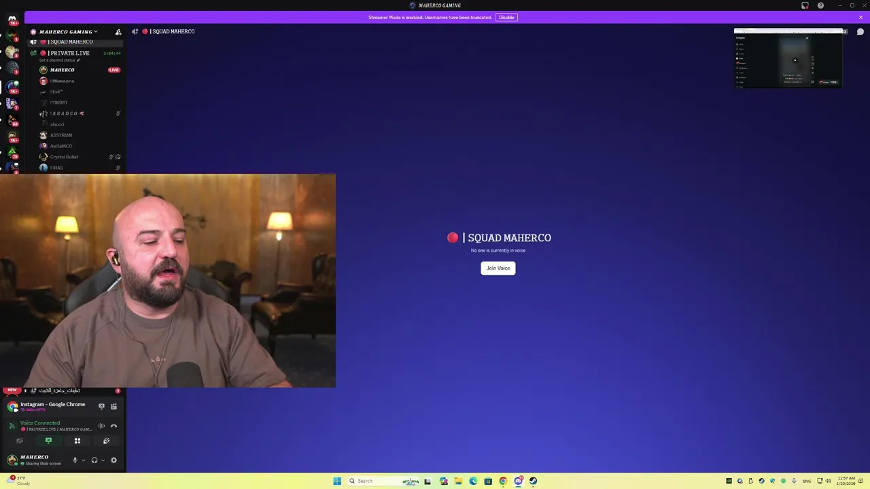
Task: Click the taskbar Search box
Action: click(384, 481)
